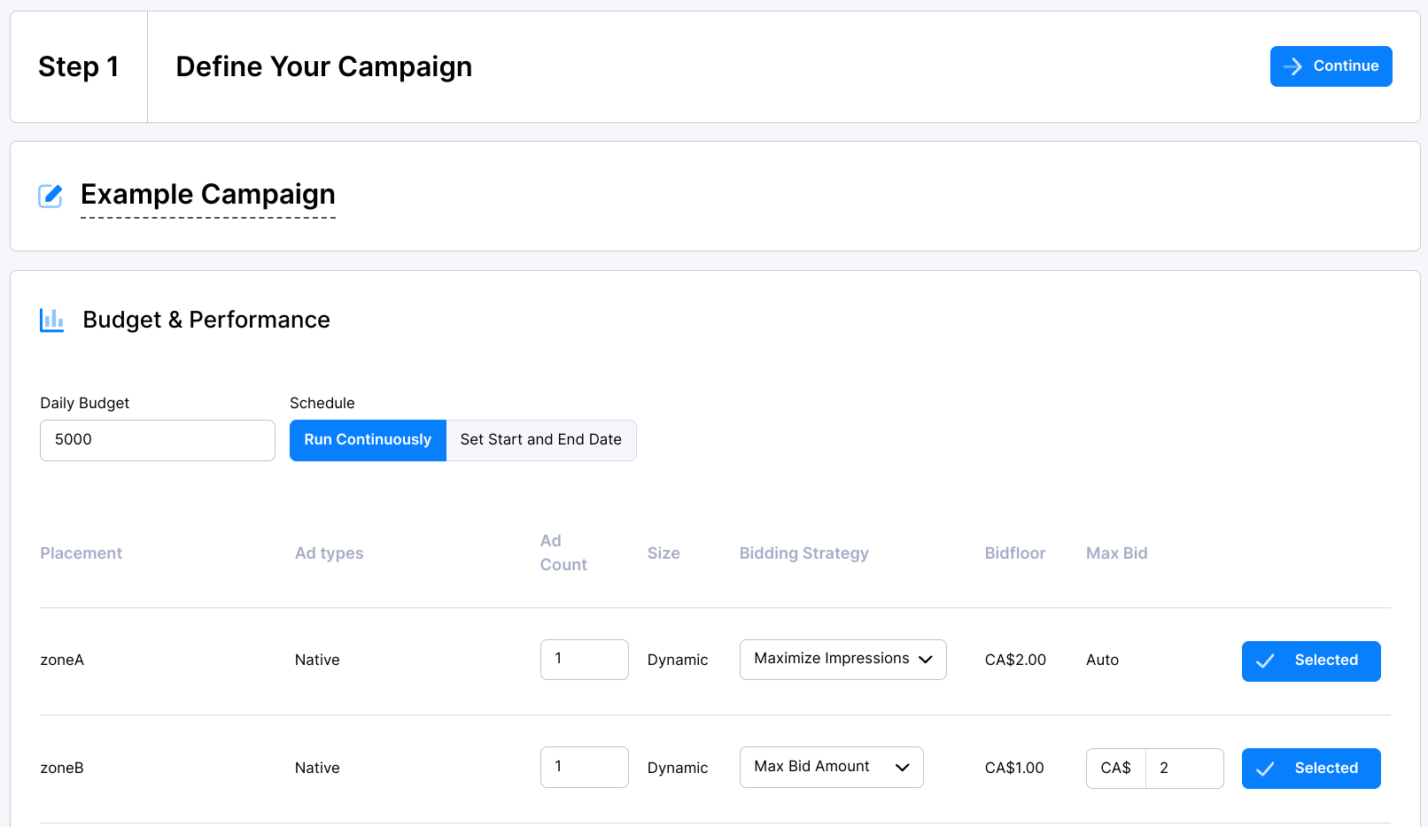Switch schedule to Set Start and End Date

pos(541,440)
